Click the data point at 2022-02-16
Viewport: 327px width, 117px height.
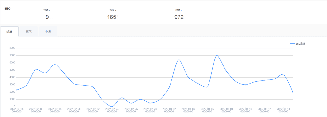pyautogui.click(x=36, y=69)
